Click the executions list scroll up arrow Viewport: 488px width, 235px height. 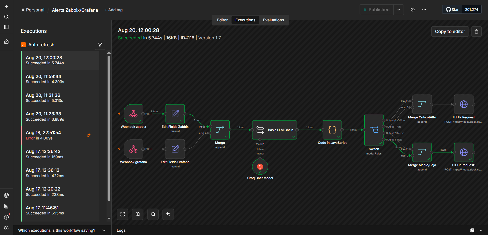(109, 53)
